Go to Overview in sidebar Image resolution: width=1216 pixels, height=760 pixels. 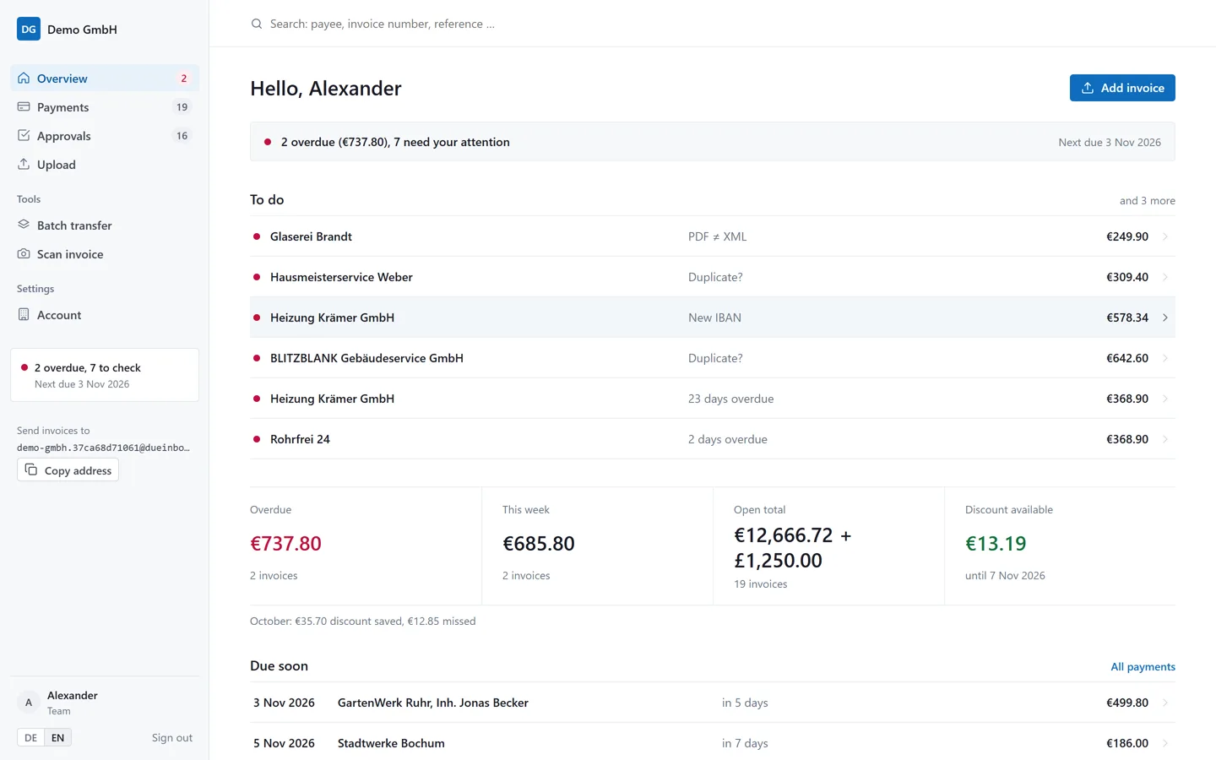click(x=105, y=79)
